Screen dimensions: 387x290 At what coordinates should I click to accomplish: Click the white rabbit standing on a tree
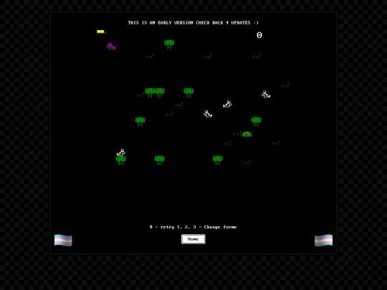pos(121,153)
